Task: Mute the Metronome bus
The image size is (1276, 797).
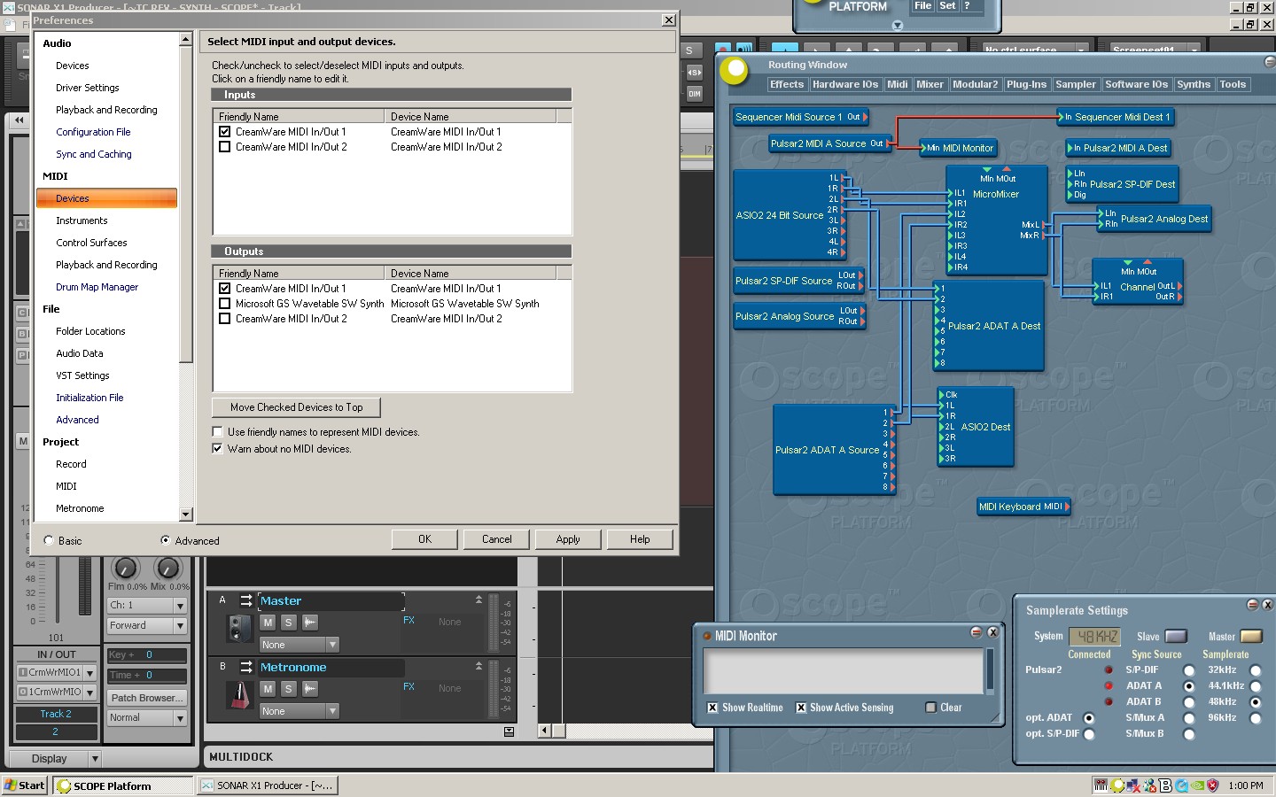Action: pos(268,689)
